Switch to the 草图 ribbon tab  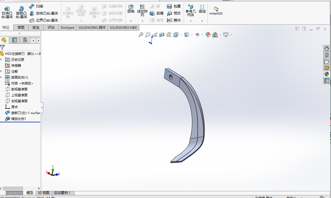coord(21,27)
